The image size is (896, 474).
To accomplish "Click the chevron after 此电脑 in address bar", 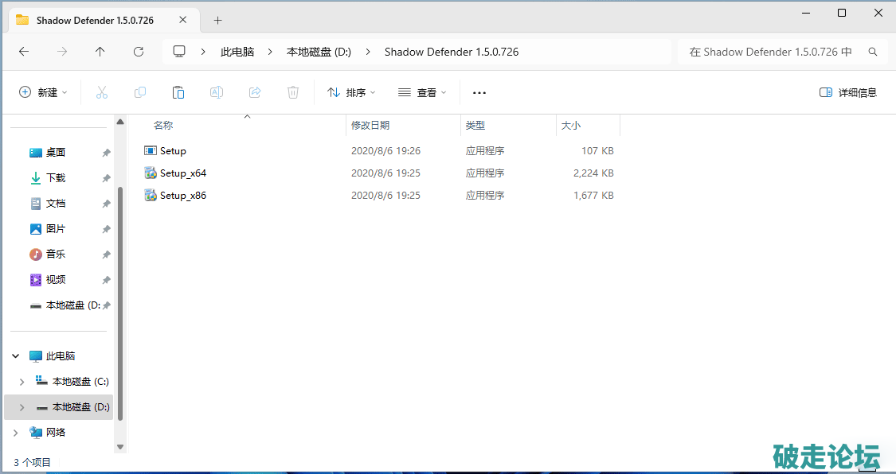I will pyautogui.click(x=269, y=52).
